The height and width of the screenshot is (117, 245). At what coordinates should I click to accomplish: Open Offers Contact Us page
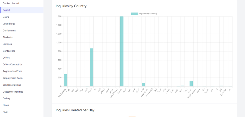tap(13, 64)
